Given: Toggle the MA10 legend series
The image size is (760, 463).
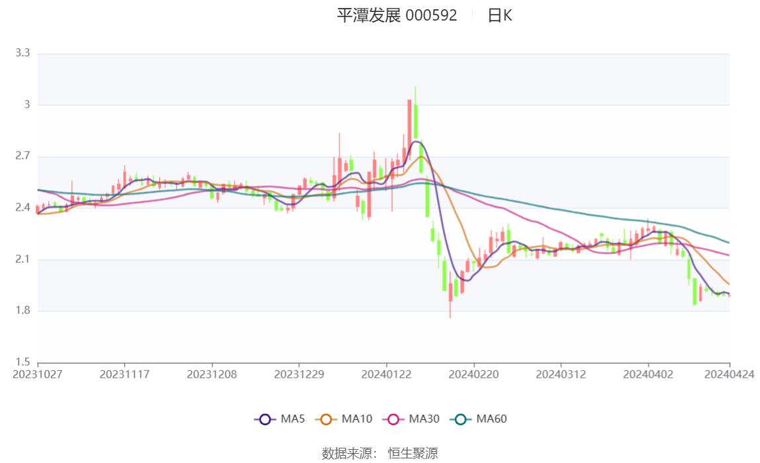Looking at the screenshot, I should (x=344, y=419).
